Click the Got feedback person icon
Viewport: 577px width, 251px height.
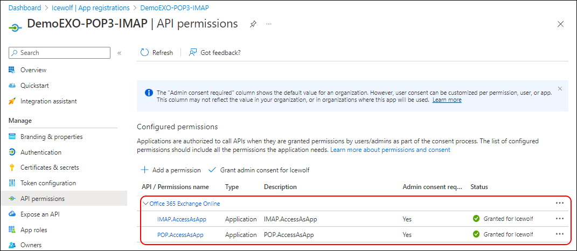[193, 53]
